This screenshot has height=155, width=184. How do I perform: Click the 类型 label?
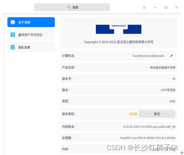[x=66, y=101]
